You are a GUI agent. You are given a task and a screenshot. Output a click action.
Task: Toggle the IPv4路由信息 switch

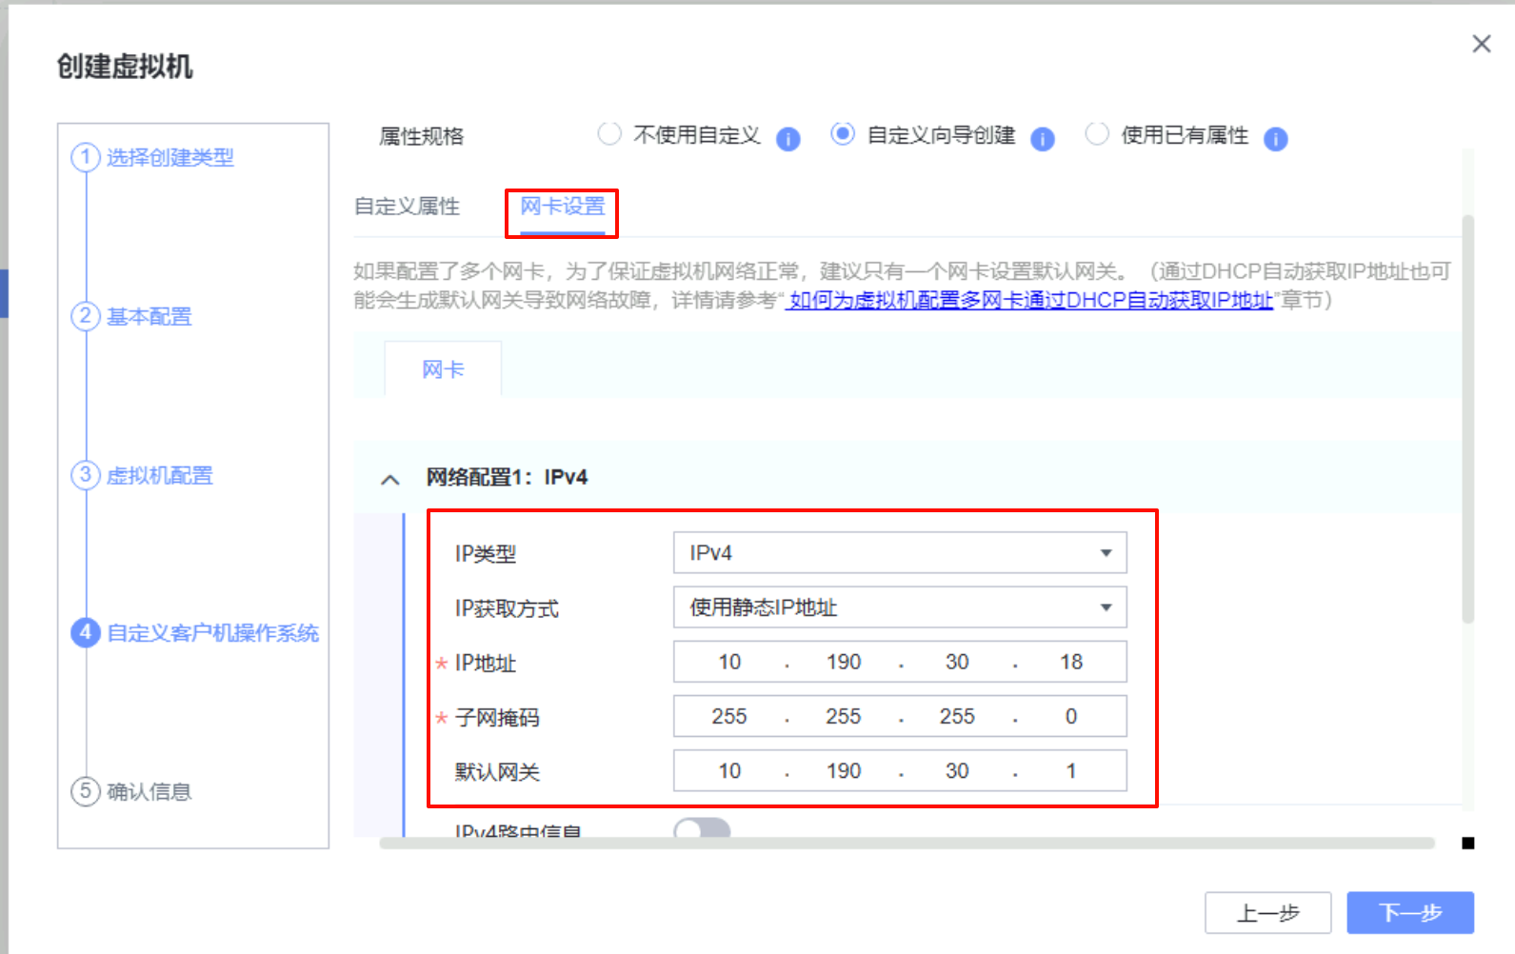point(702,828)
